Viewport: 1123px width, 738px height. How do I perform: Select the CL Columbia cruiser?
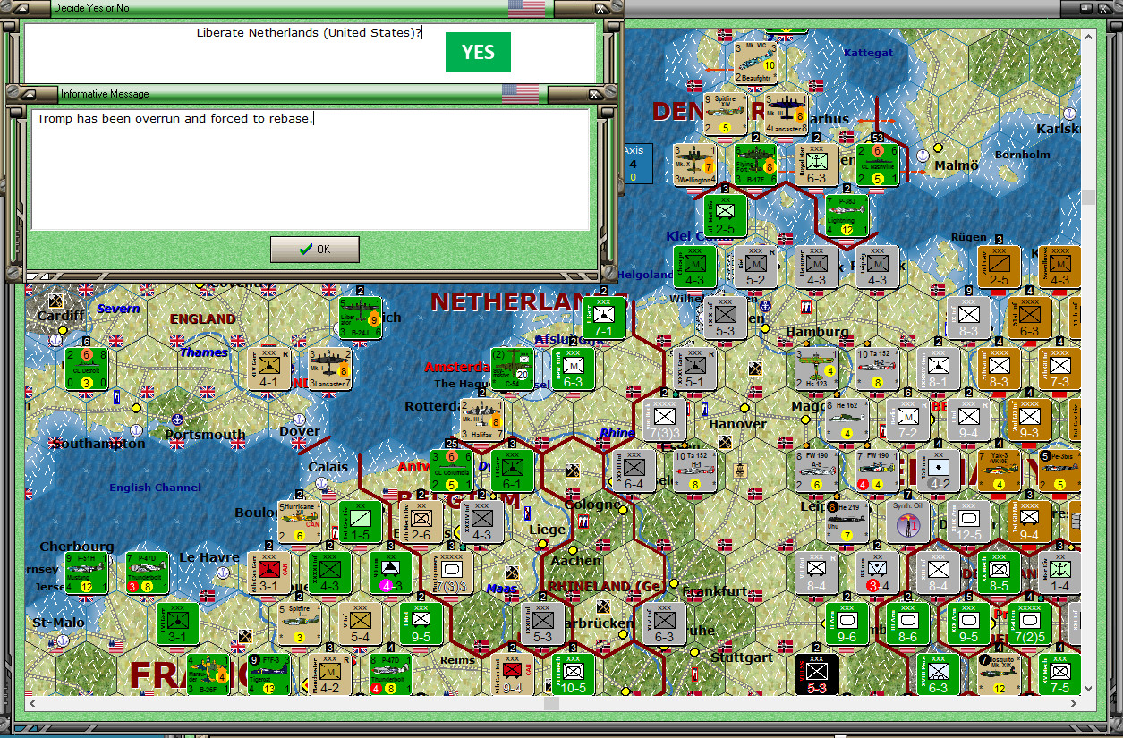452,471
